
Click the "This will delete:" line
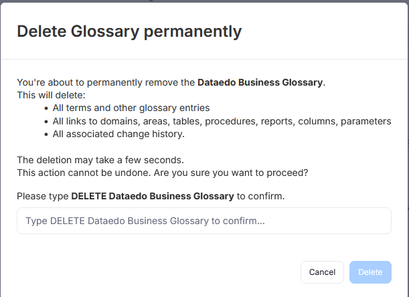coord(56,96)
